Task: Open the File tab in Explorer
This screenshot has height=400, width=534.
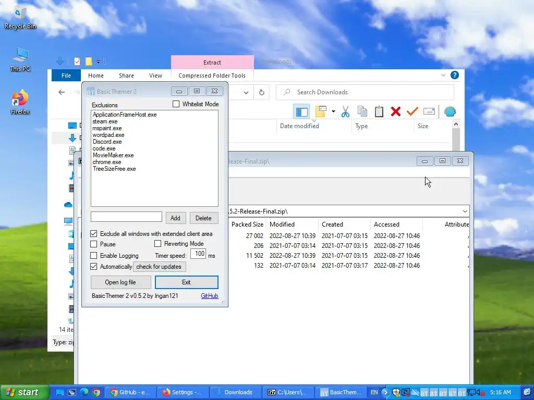Action: click(66, 76)
